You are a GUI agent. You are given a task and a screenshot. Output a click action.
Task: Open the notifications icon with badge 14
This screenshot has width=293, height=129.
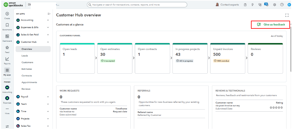[266, 5]
